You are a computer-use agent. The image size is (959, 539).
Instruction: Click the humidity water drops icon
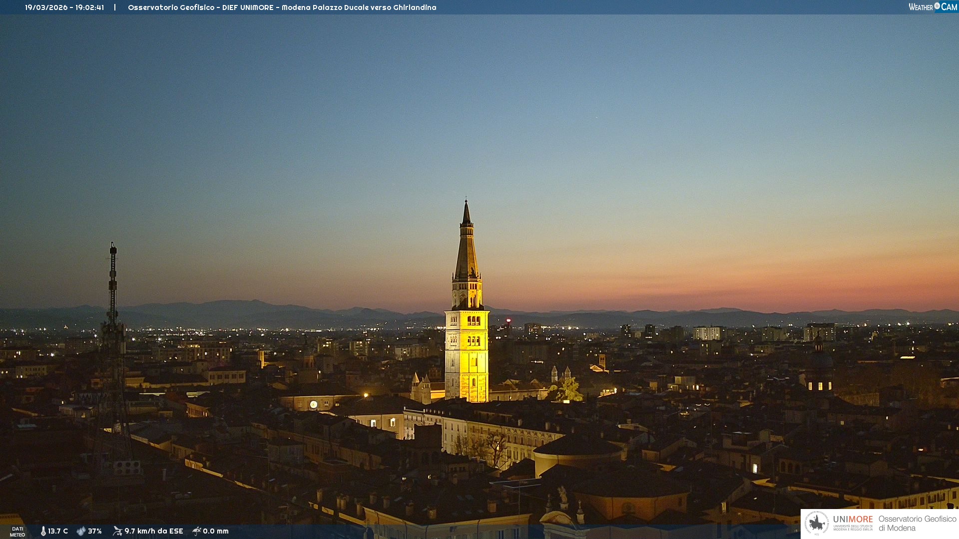81,531
